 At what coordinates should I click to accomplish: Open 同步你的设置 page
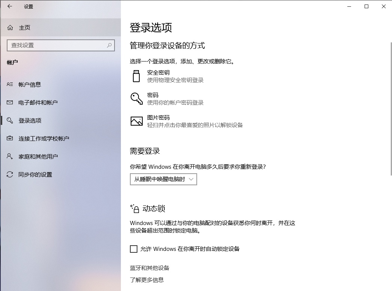61,174
